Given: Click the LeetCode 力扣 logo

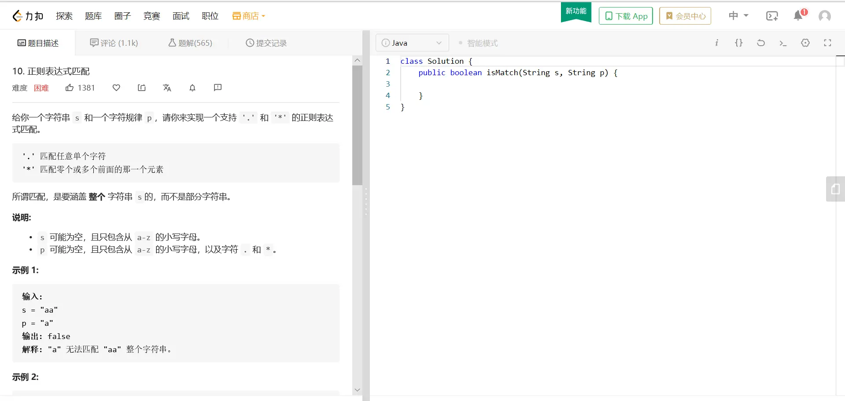Looking at the screenshot, I should click(x=28, y=16).
